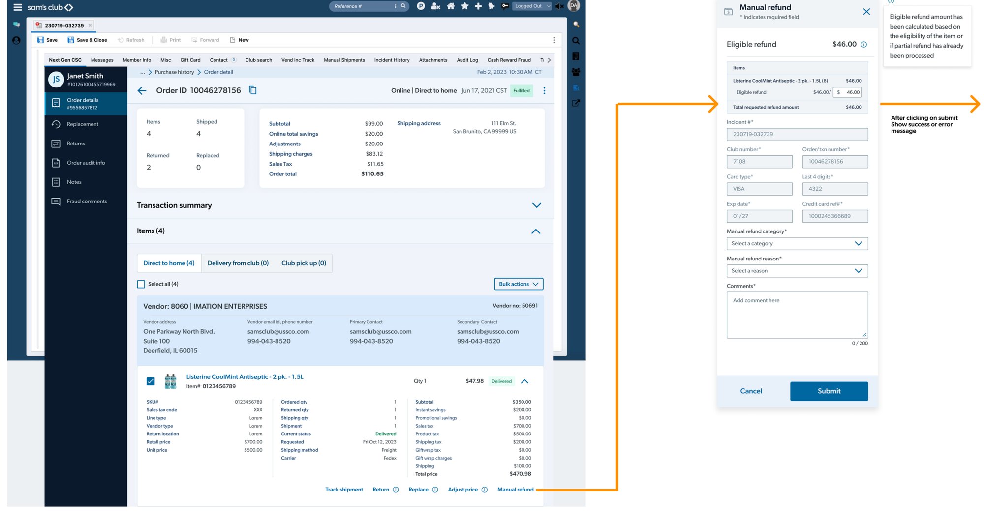Click the key chat icon in header

(x=505, y=6)
